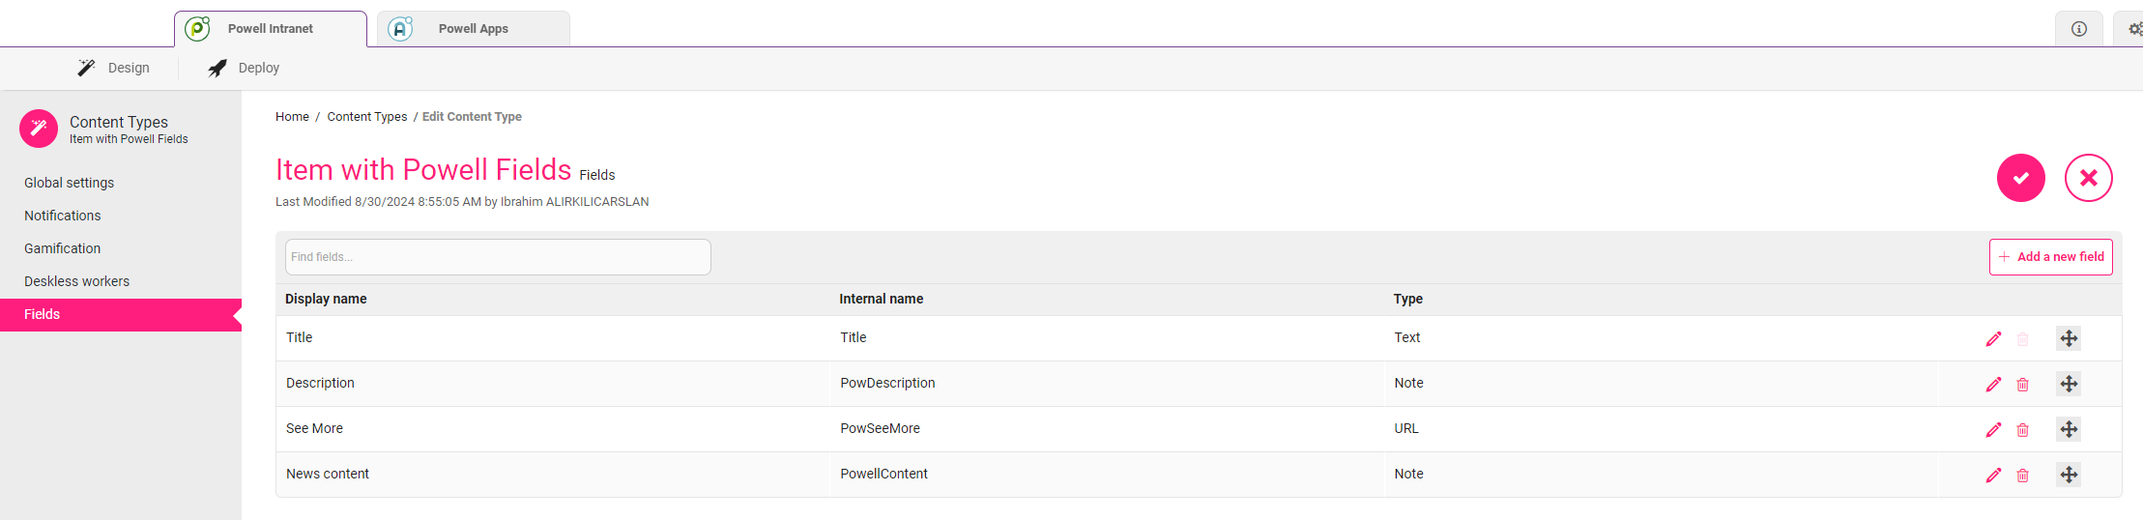Screen dimensions: 2143x520
Task: Click the move handle for See More row
Action: pos(2069,429)
